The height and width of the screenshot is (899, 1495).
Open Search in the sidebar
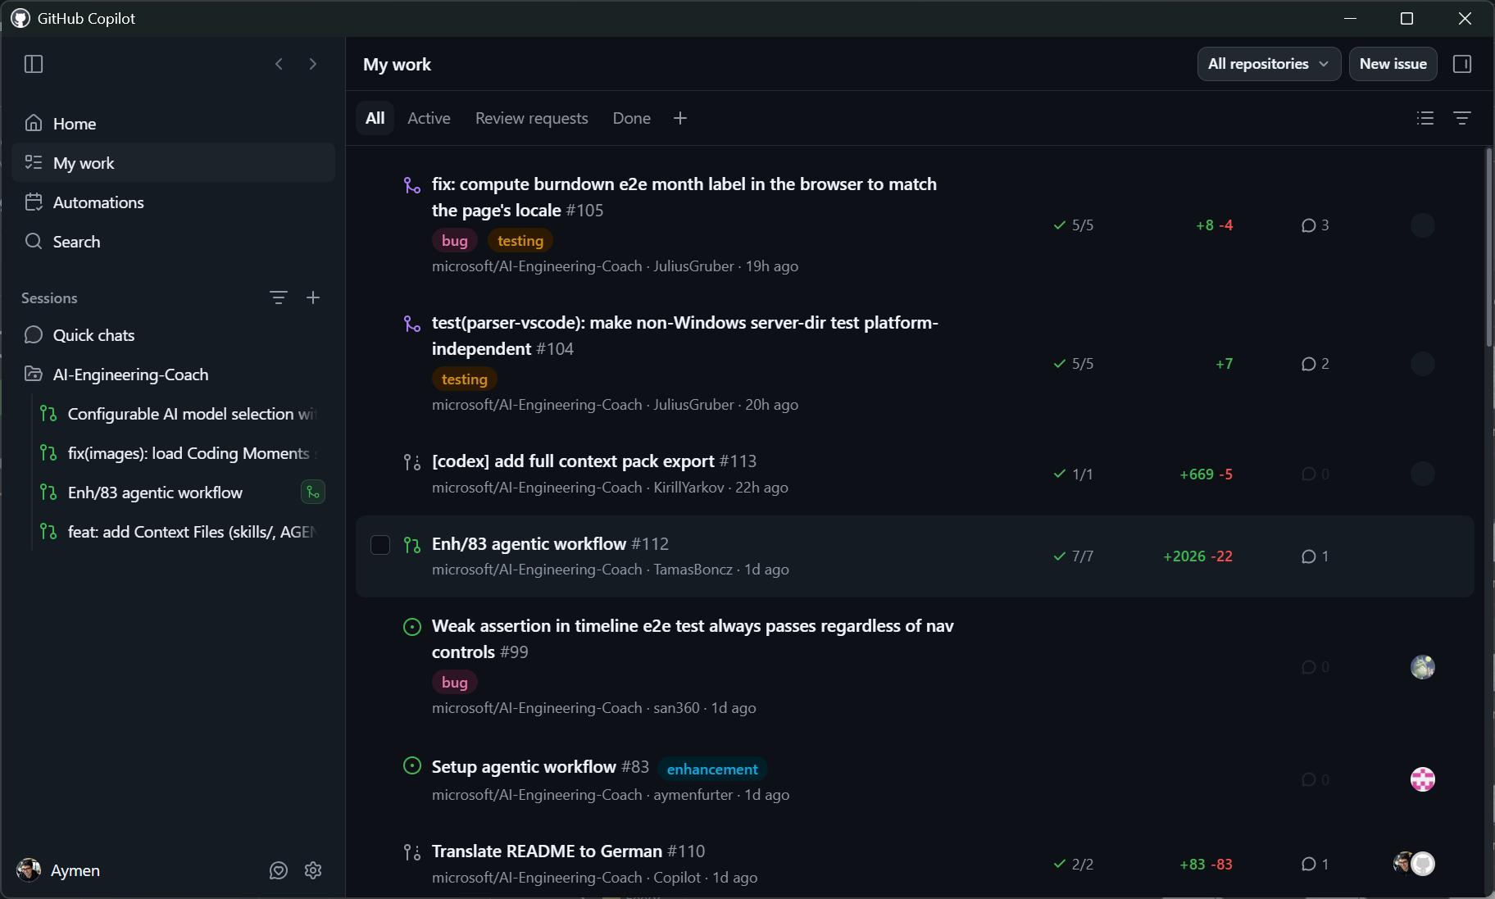pyautogui.click(x=174, y=242)
